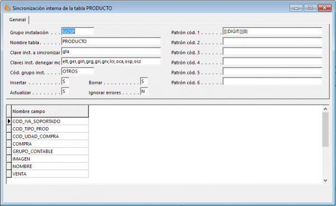The width and height of the screenshot is (336, 206).
Task: Click the grid scrollbar up arrow
Action: (325, 109)
